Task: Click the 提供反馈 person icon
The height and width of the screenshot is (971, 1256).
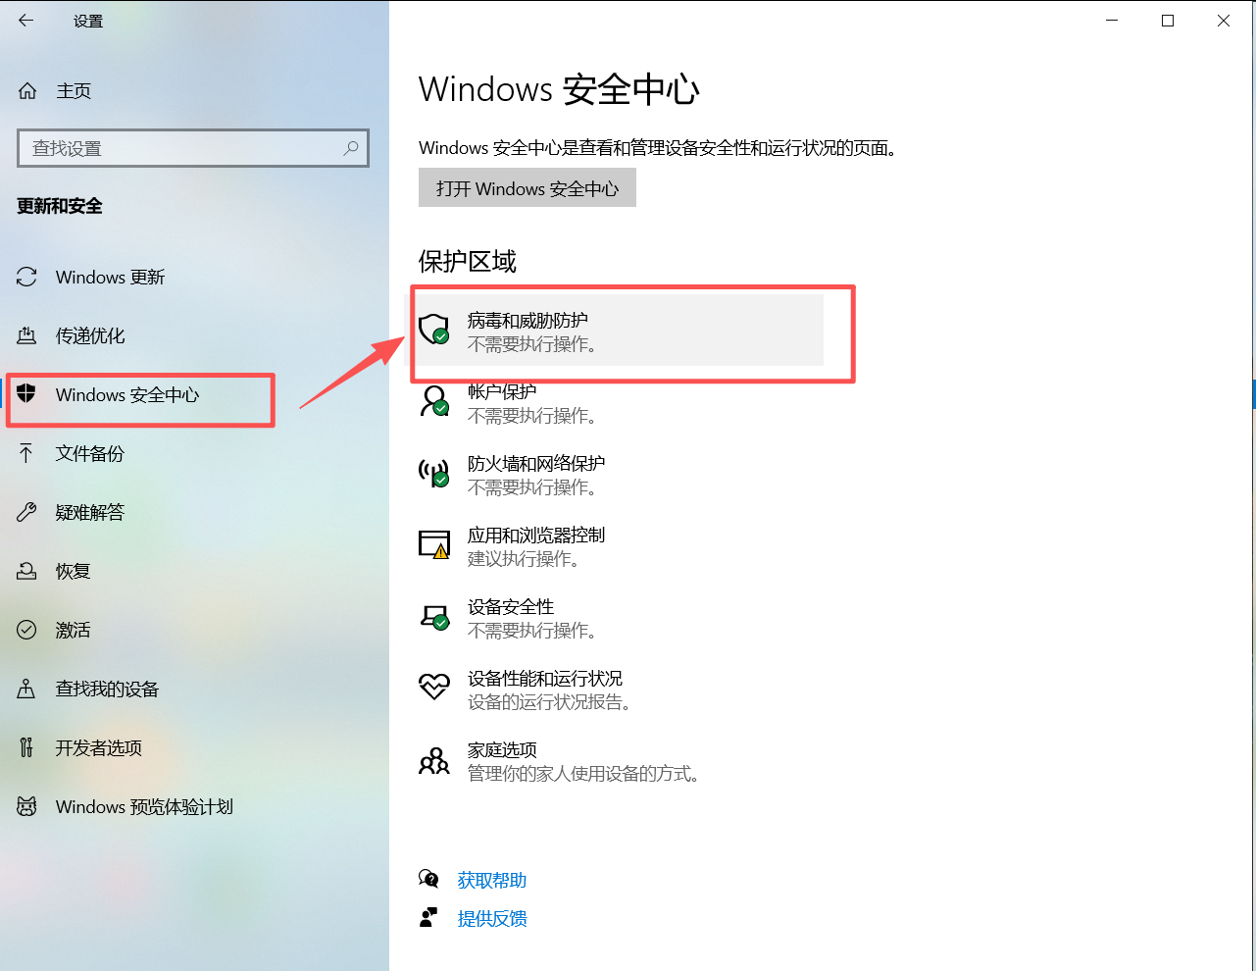Action: [428, 918]
